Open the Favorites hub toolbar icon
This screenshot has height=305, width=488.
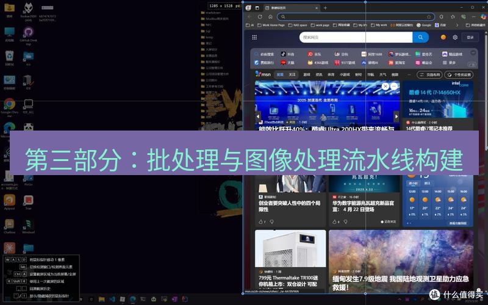(453, 16)
